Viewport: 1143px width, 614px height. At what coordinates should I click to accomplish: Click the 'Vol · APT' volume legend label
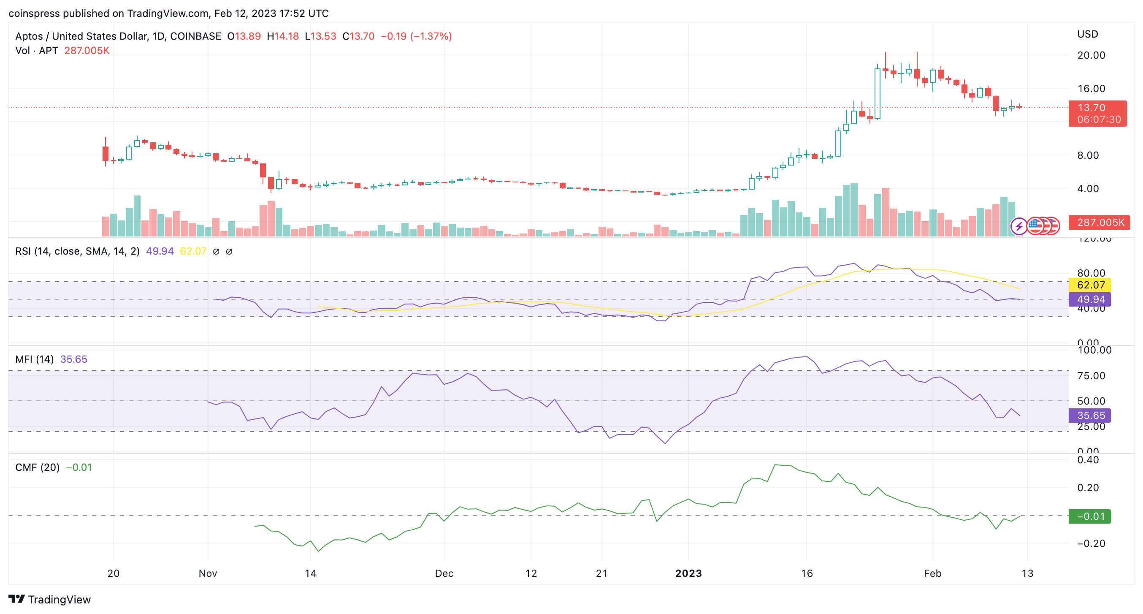click(36, 51)
